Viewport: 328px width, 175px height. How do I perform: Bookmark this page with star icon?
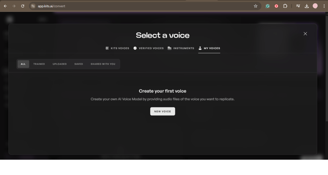(x=256, y=6)
